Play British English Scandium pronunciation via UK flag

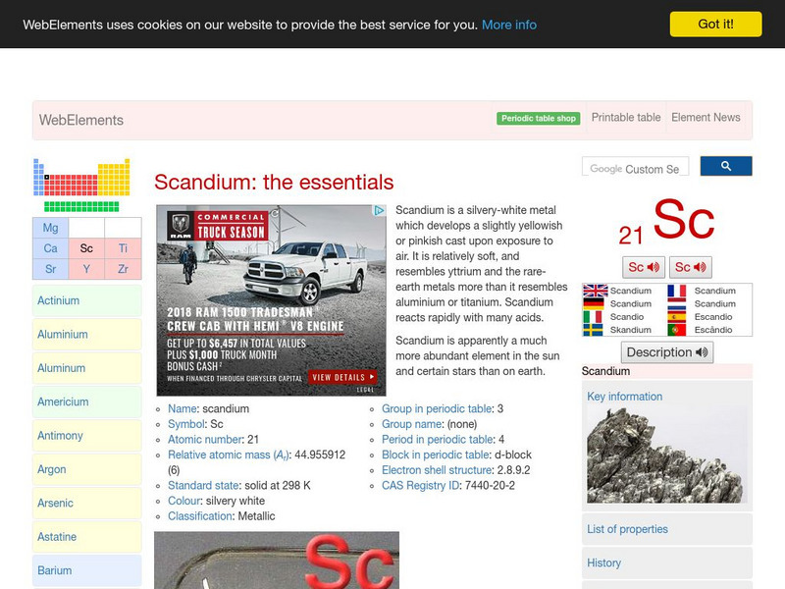point(594,291)
